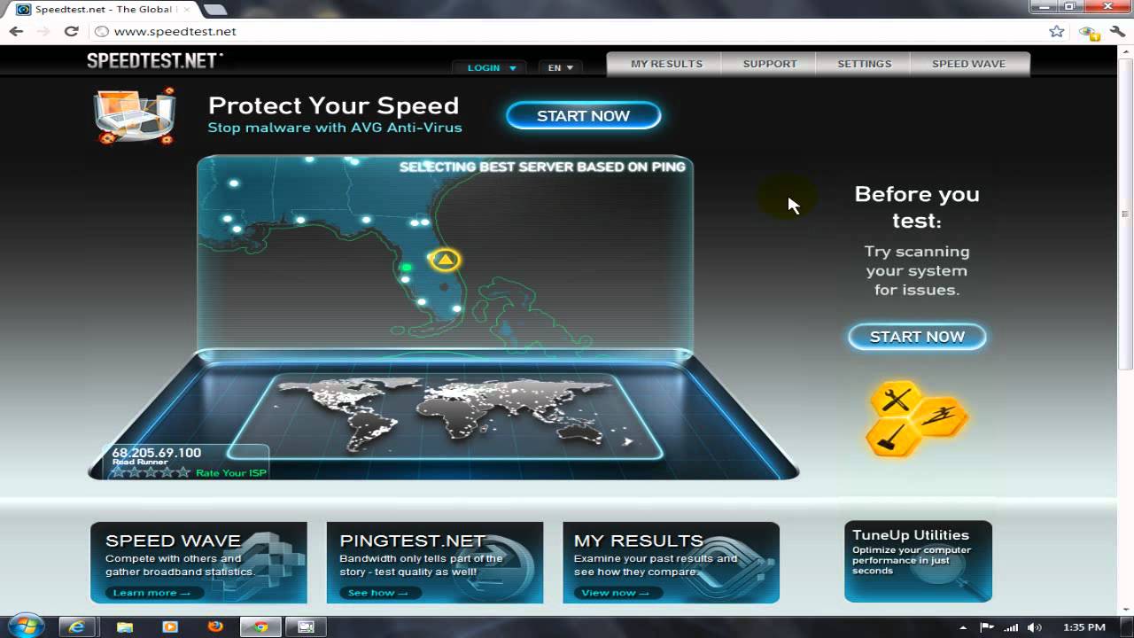
Task: Open Windows Explorer folder in taskbar
Action: (123, 626)
